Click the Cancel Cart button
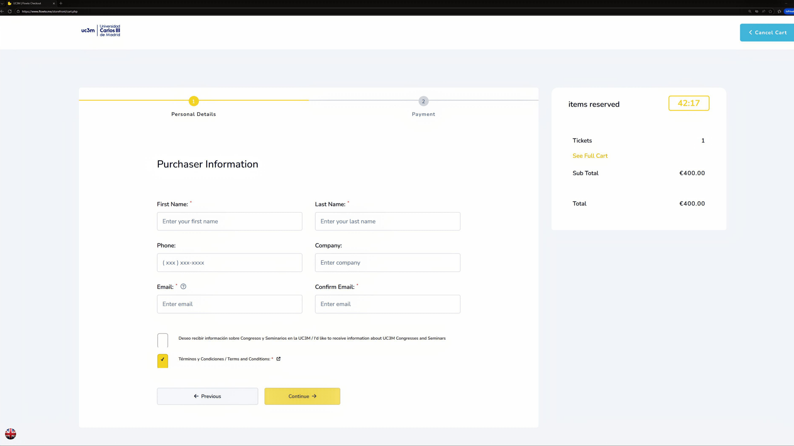The image size is (794, 446). [x=767, y=33]
